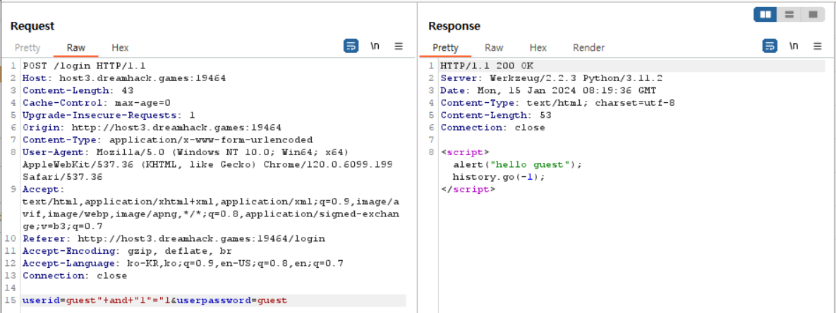Click the HTTP/1.1 200 OK status line
The height and width of the screenshot is (313, 836).
tap(486, 66)
